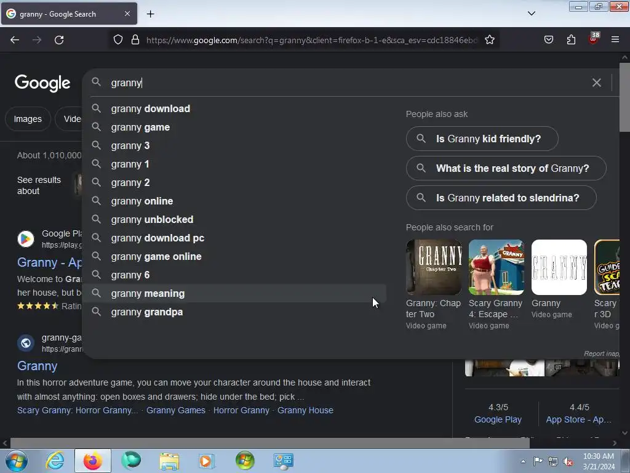Screen dimensions: 630x473
Task: Open the Extensions puzzle icon
Action: [x=571, y=40]
